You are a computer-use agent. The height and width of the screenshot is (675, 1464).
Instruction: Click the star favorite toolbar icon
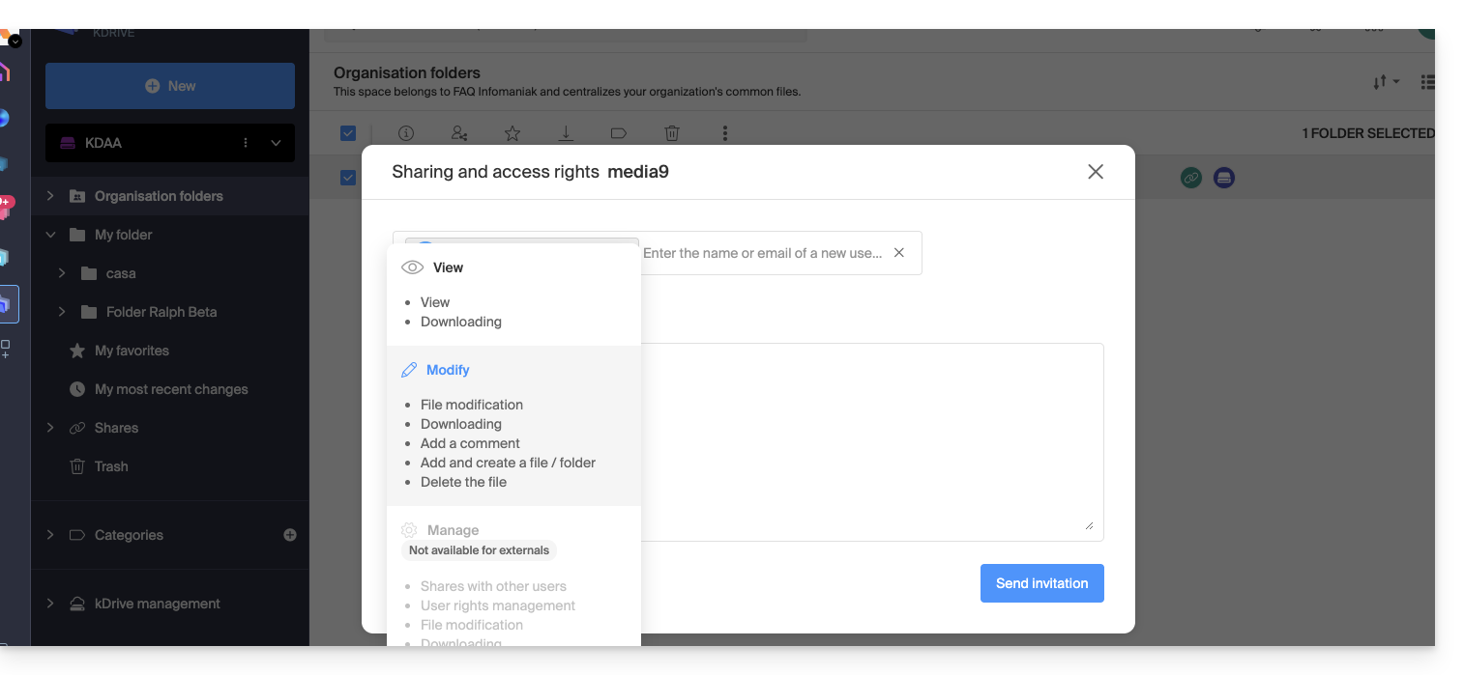[x=512, y=133]
